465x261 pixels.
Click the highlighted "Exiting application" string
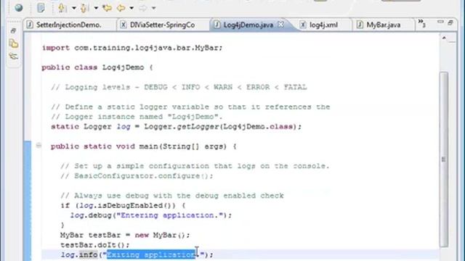(x=151, y=254)
